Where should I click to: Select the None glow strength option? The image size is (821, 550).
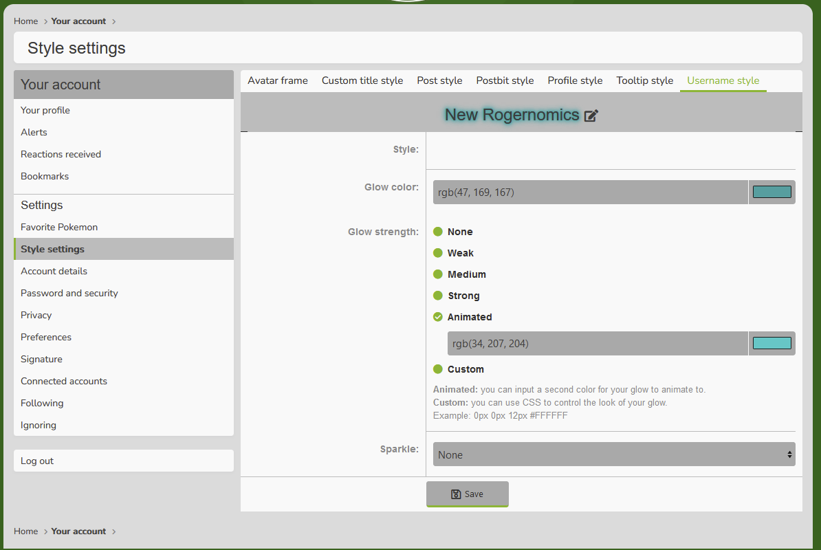pyautogui.click(x=438, y=232)
